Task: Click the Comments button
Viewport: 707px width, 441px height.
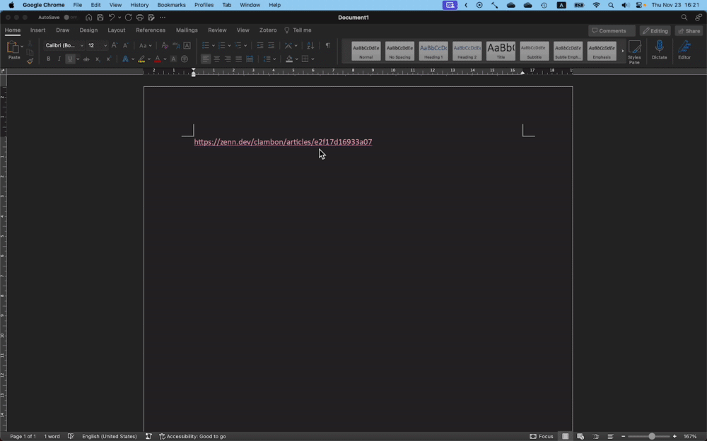Action: 612,30
